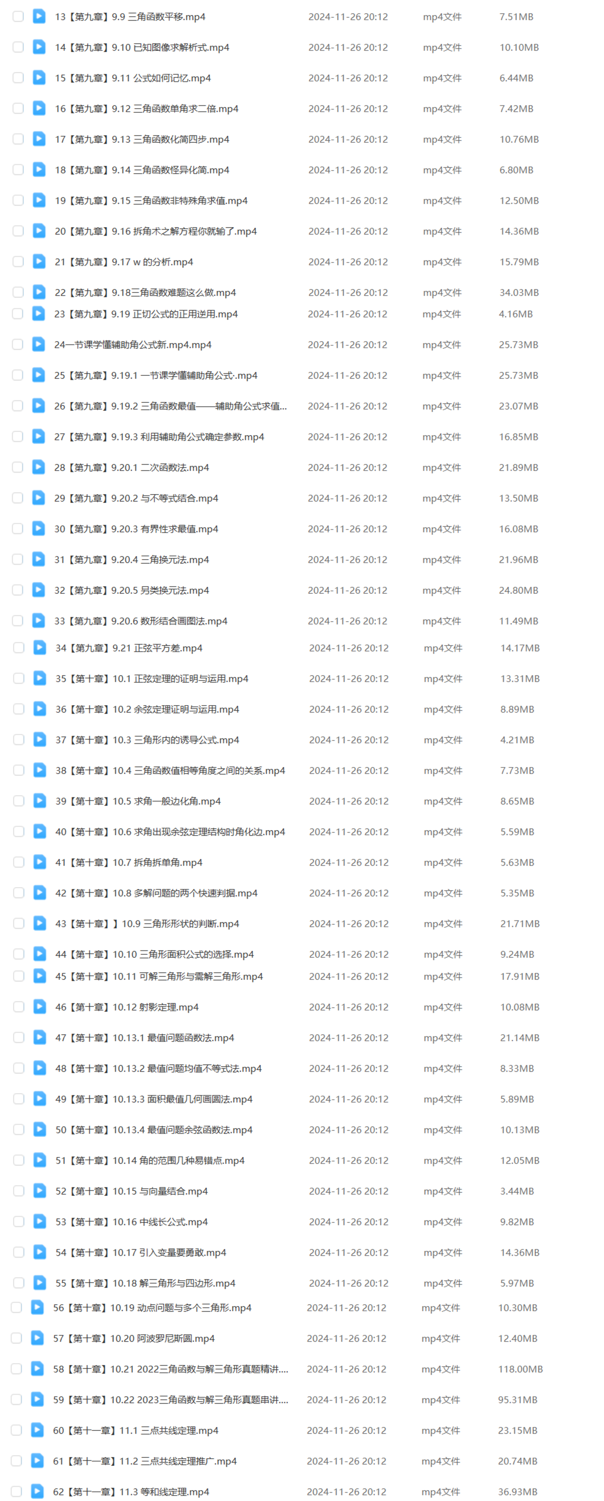Click the mp4 icon next to 46 10.12 射影定理
This screenshot has width=604, height=1501.
coord(40,1006)
